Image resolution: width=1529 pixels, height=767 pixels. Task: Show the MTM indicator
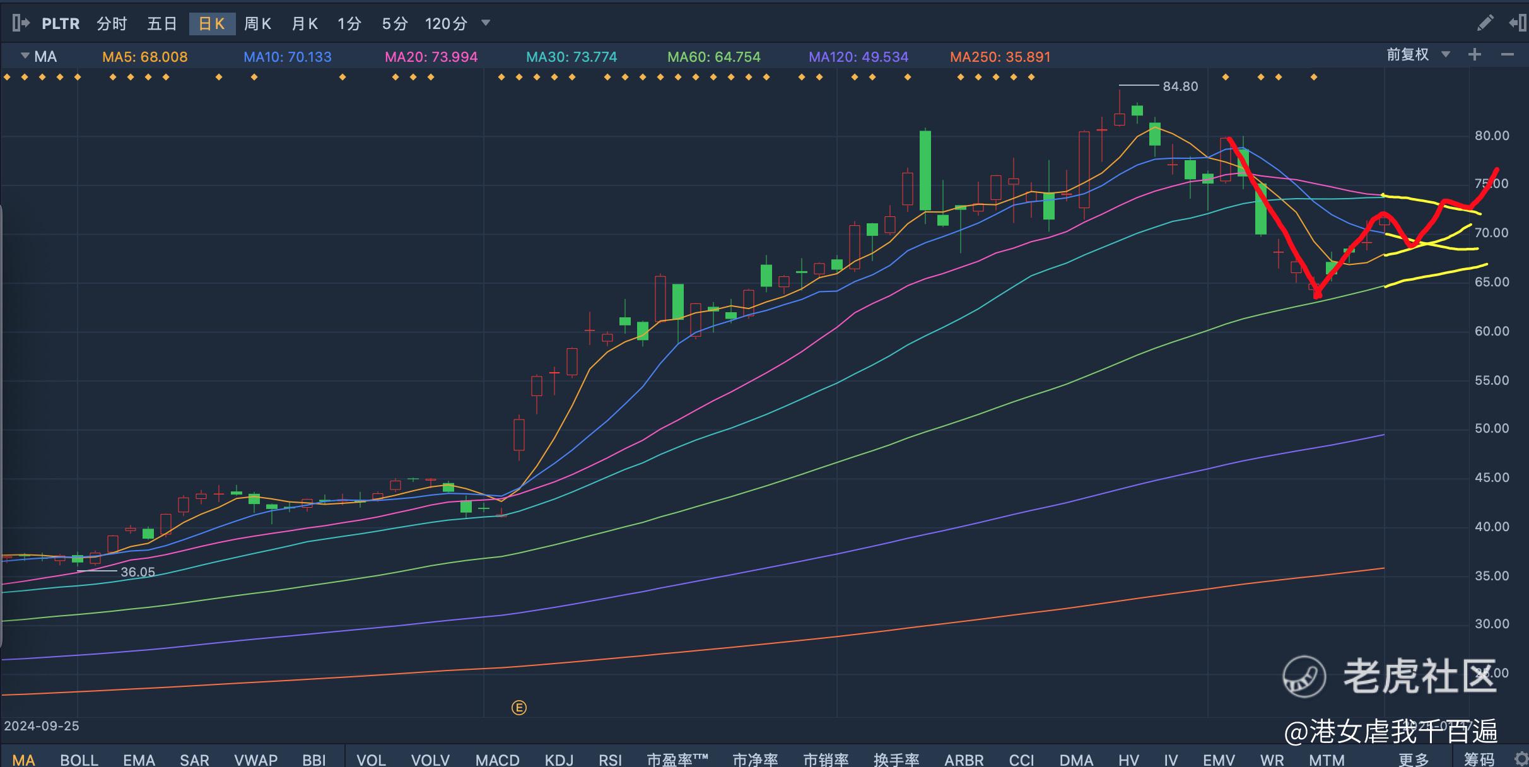pyautogui.click(x=1327, y=759)
